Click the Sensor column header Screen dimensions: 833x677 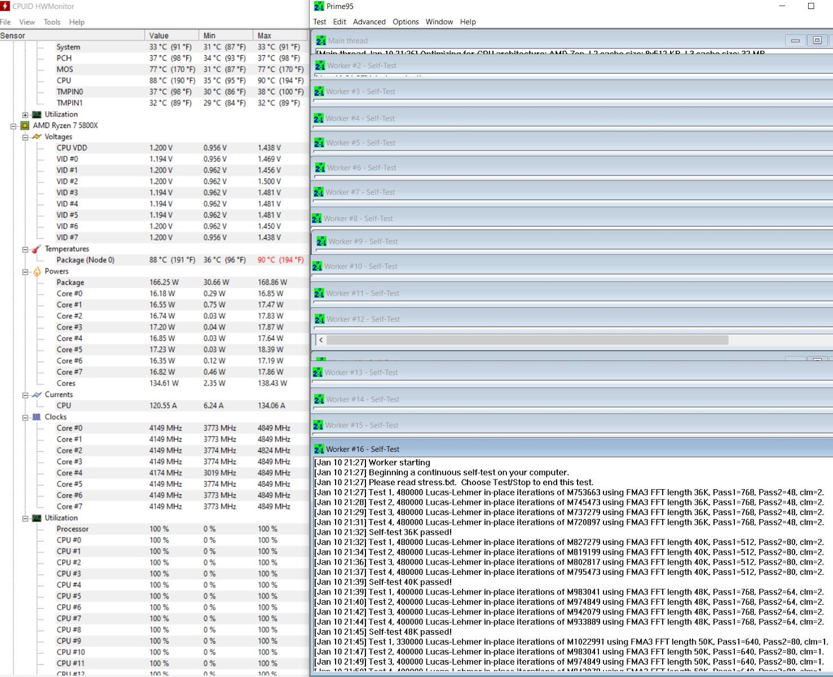(72, 36)
